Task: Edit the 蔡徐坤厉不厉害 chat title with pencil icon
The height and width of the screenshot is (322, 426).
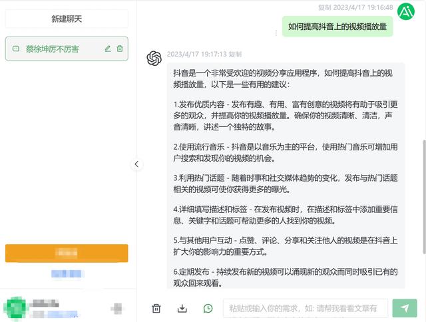Action: click(x=108, y=49)
